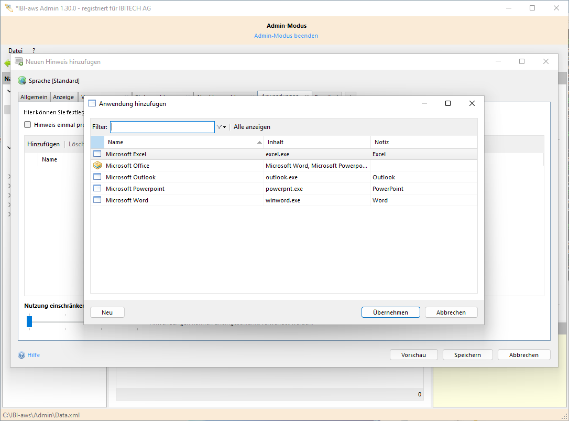Click the globe icon beside Sprache [Standard]
Viewport: 569px width, 421px height.
pos(22,81)
